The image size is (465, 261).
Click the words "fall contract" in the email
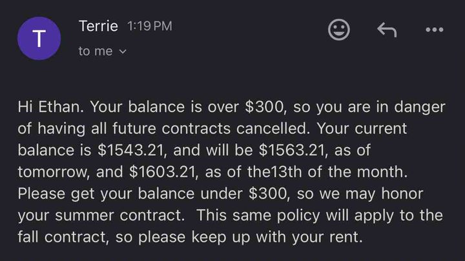click(61, 237)
